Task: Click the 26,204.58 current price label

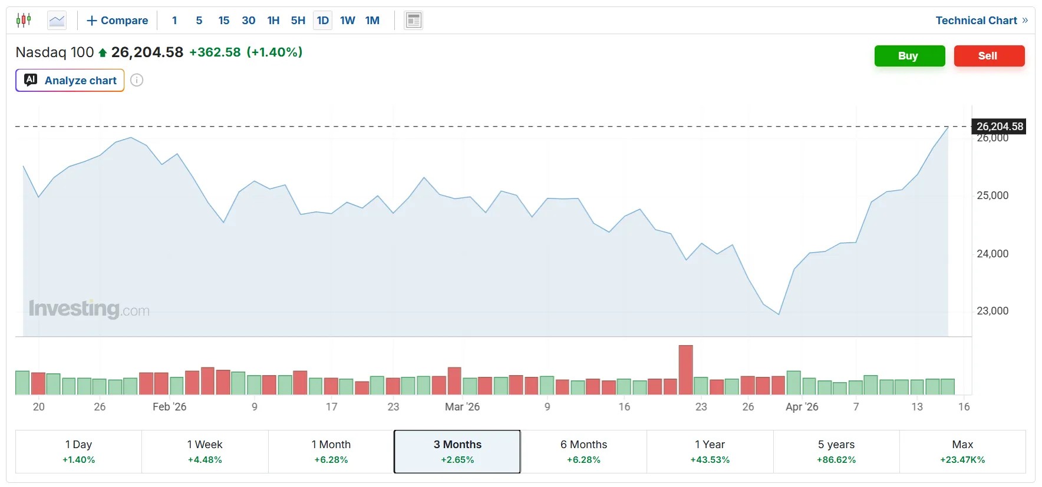Action: click(x=999, y=127)
